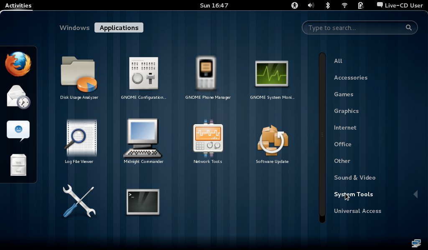Open Disk Usage Analyzer
Image resolution: width=428 pixels, height=250 pixels.
[x=79, y=75]
